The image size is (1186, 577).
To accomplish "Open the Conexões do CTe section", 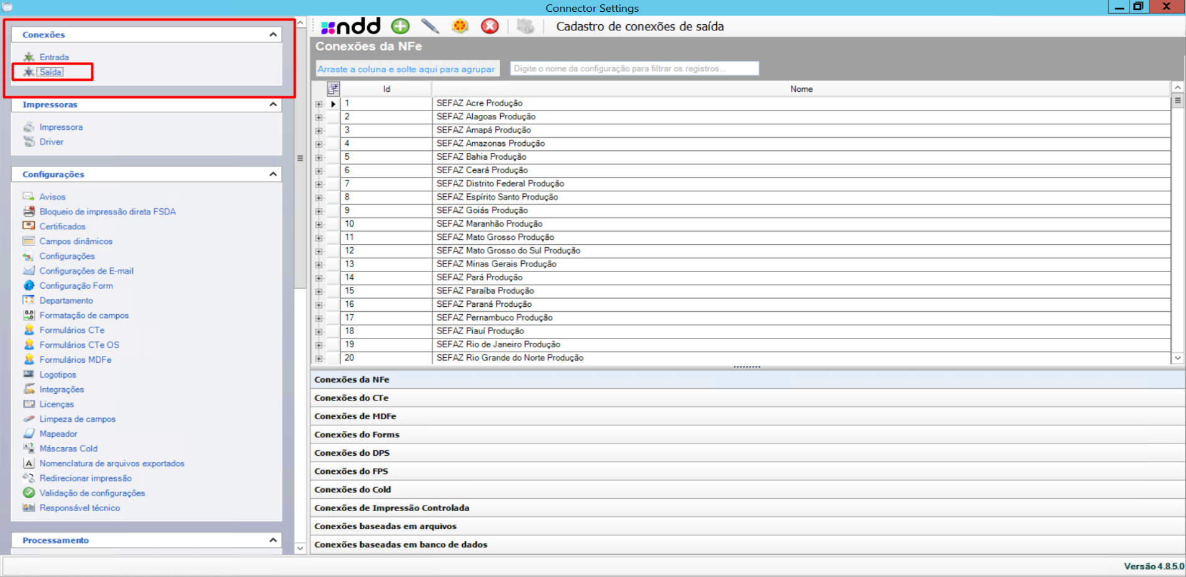I will click(x=747, y=398).
